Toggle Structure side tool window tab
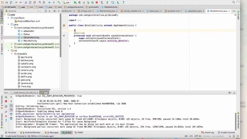 [x=2, y=32]
